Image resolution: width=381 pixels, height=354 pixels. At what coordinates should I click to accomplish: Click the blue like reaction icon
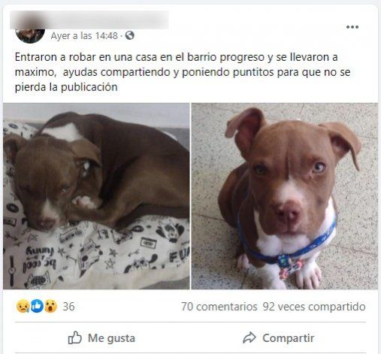tap(37, 306)
